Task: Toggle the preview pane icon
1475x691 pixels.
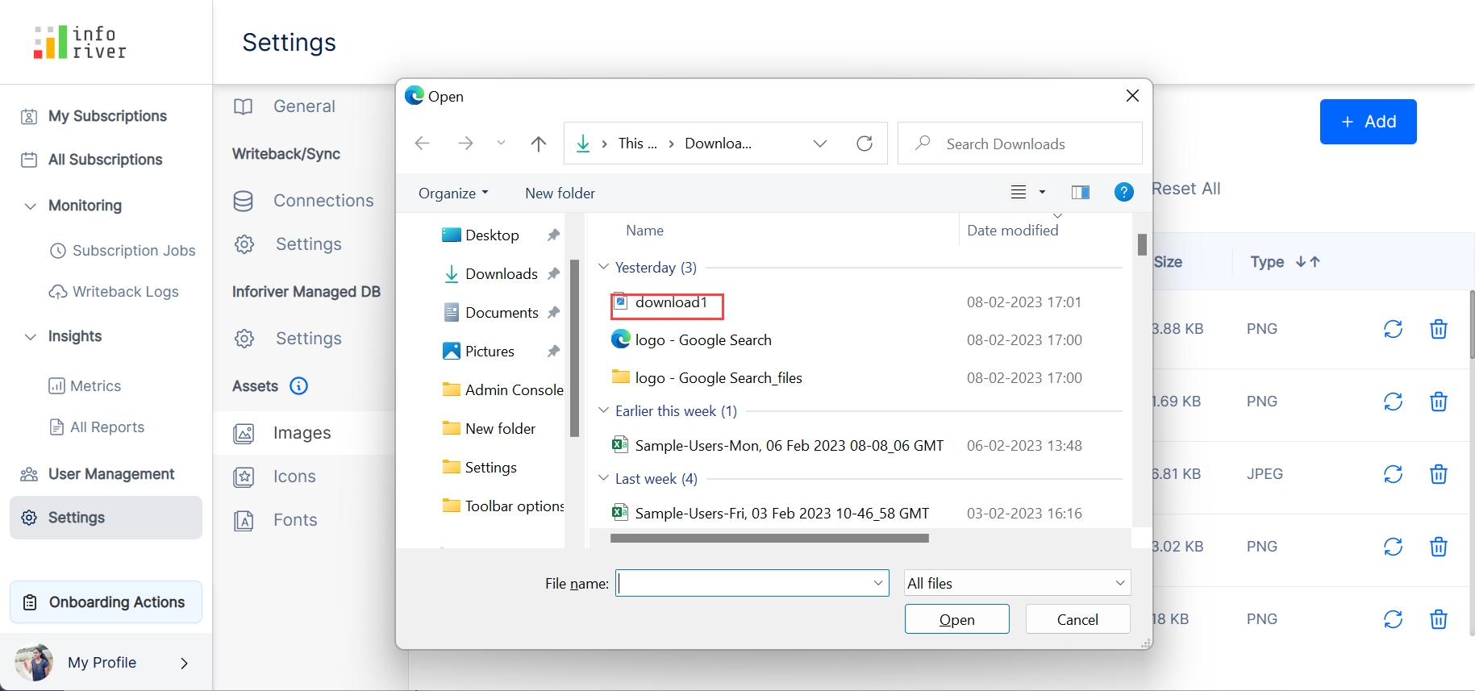Action: click(x=1080, y=192)
